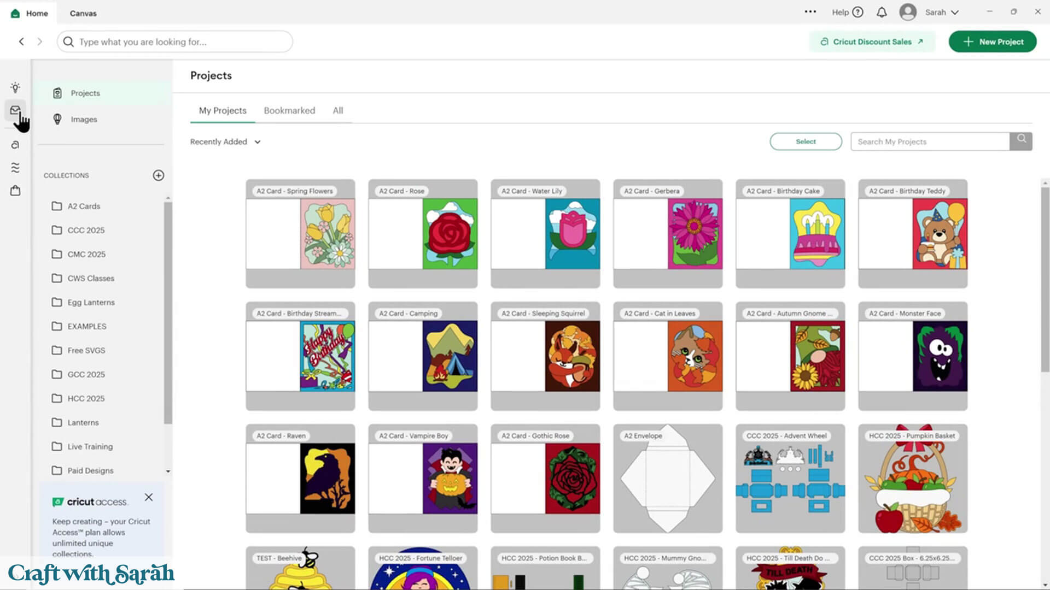
Task: Expand the Recently Added sort dropdown
Action: [225, 142]
